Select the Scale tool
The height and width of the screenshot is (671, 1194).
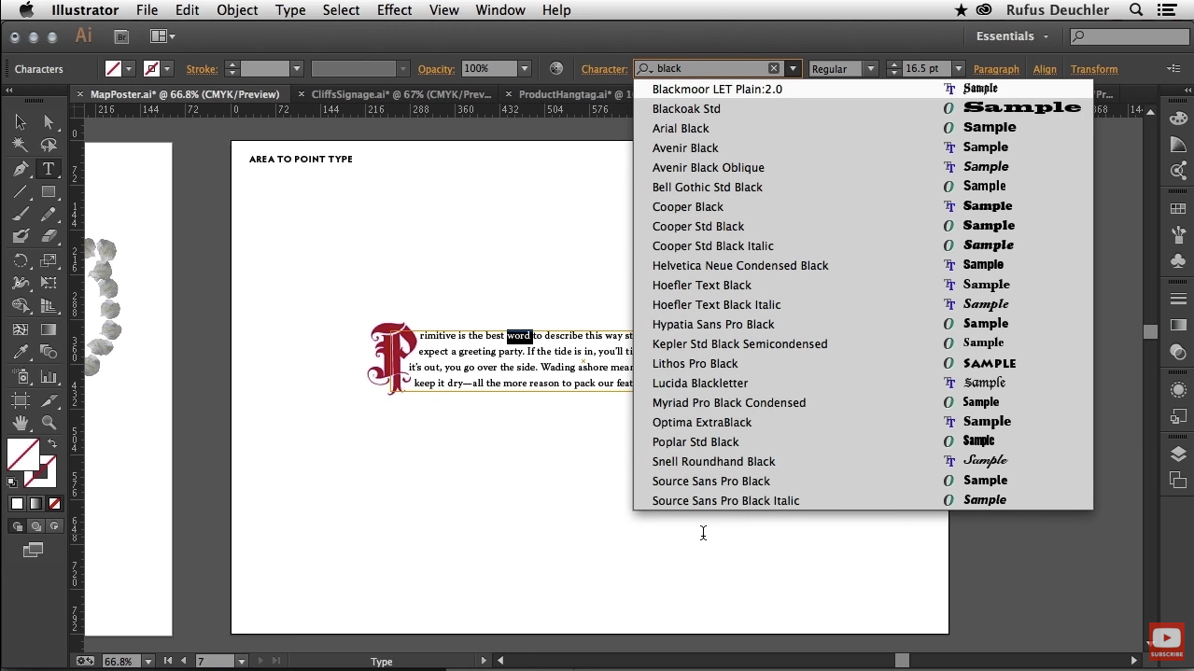tap(49, 260)
